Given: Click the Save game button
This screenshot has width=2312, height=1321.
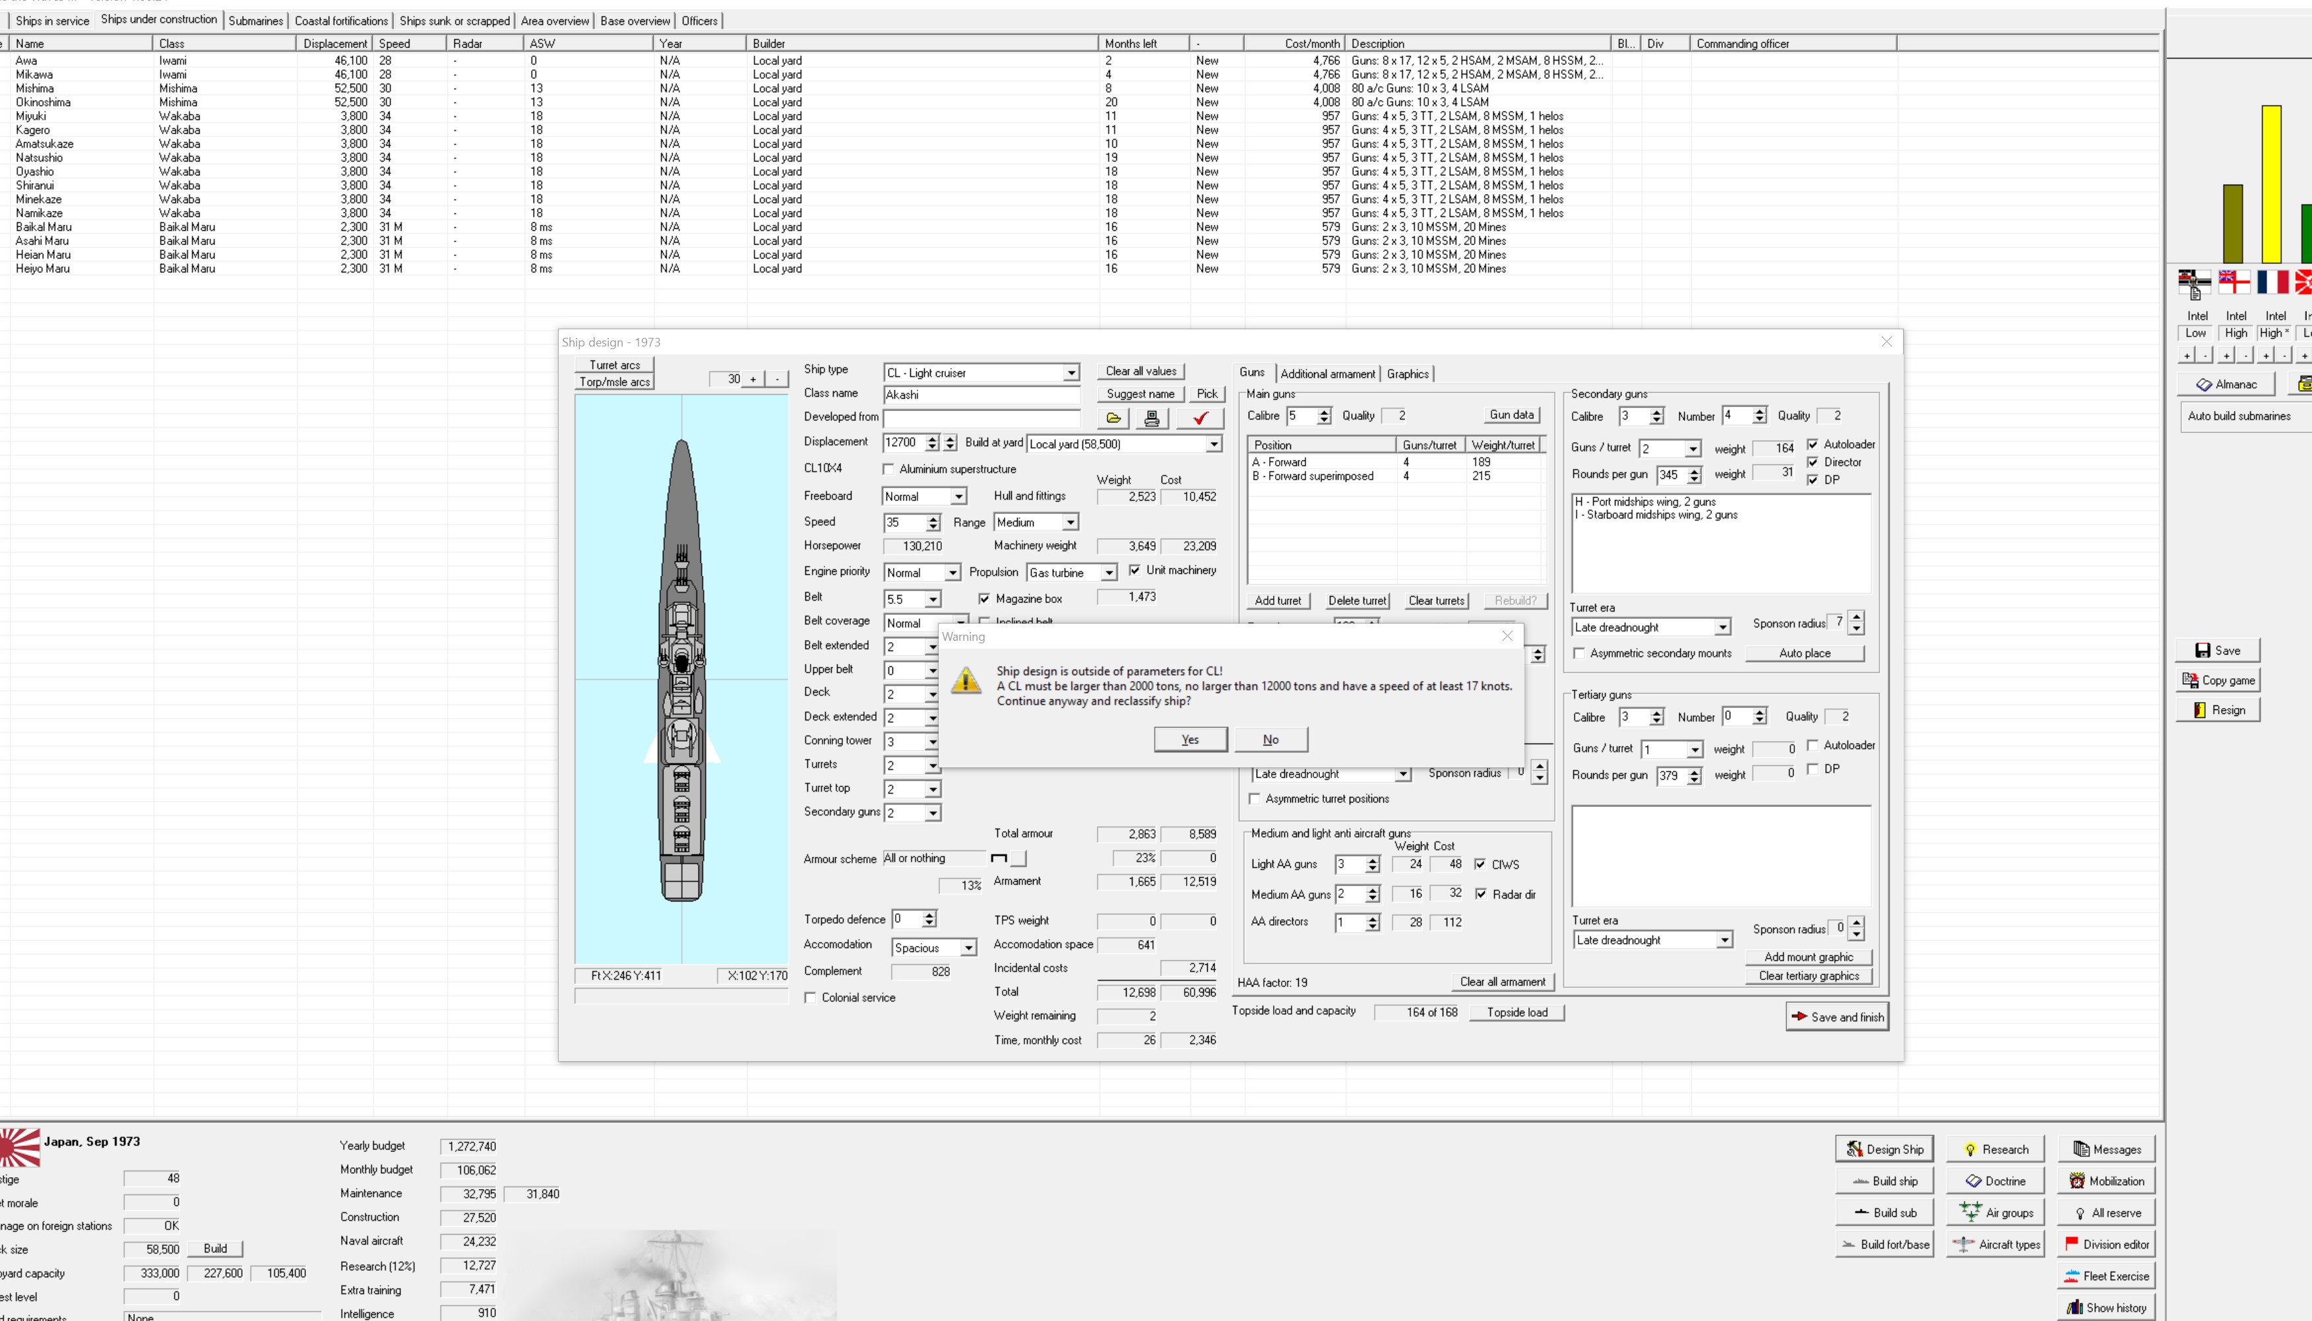Looking at the screenshot, I should pyautogui.click(x=2217, y=651).
